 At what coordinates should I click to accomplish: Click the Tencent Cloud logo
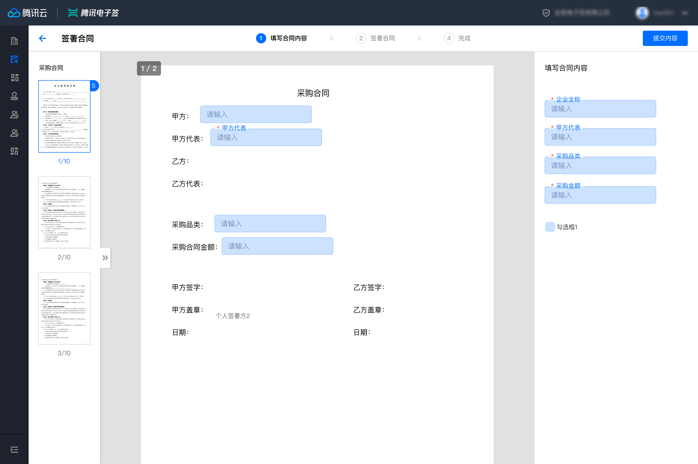click(27, 13)
